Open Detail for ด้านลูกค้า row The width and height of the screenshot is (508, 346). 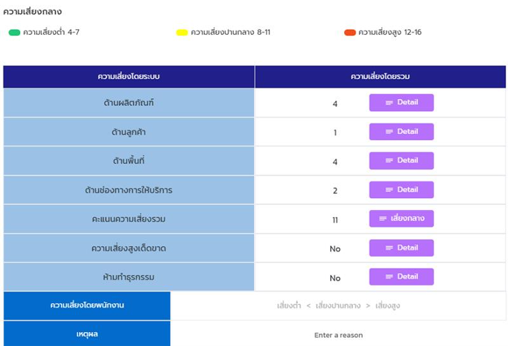click(401, 132)
